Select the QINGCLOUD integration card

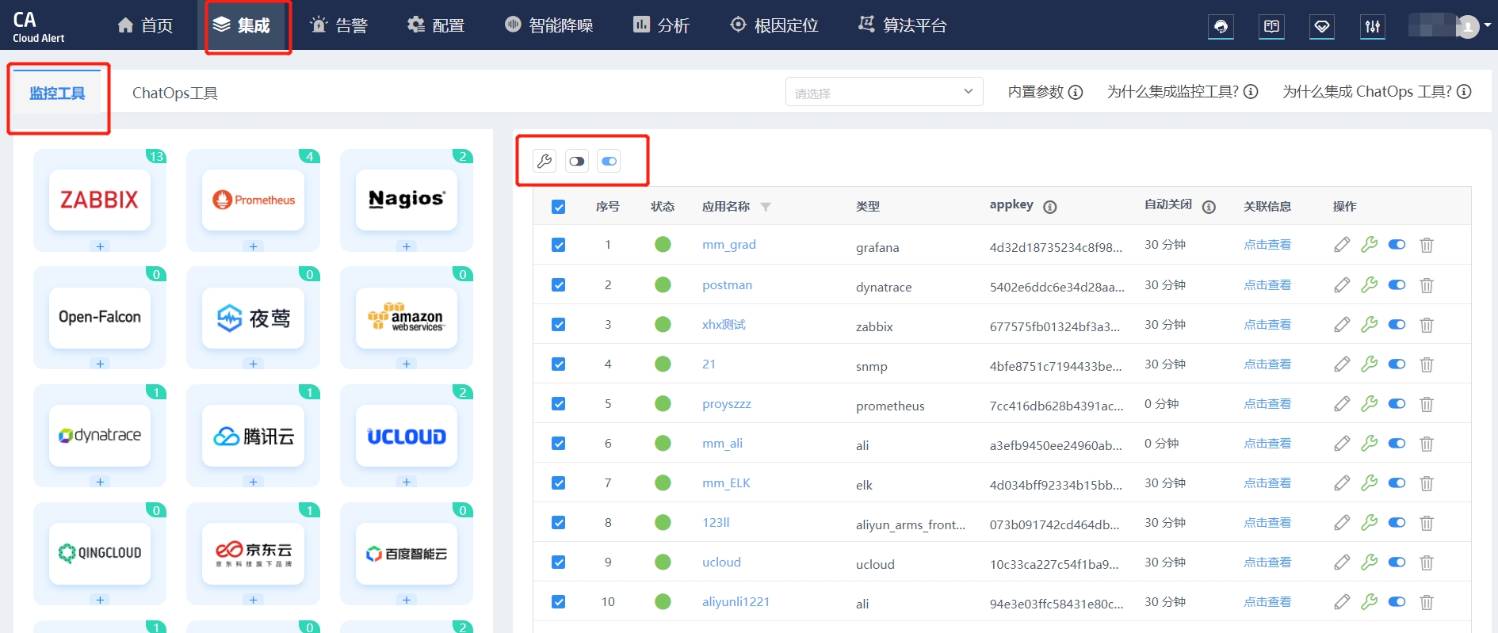click(100, 554)
